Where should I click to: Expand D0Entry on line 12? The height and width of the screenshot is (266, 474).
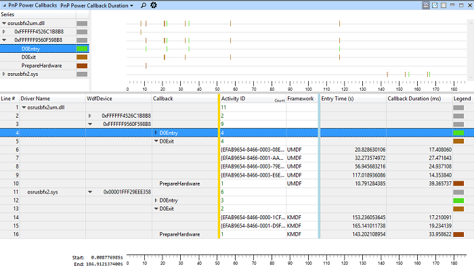tap(156, 200)
